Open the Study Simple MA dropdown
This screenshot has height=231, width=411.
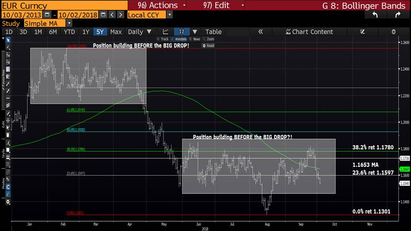(69, 23)
